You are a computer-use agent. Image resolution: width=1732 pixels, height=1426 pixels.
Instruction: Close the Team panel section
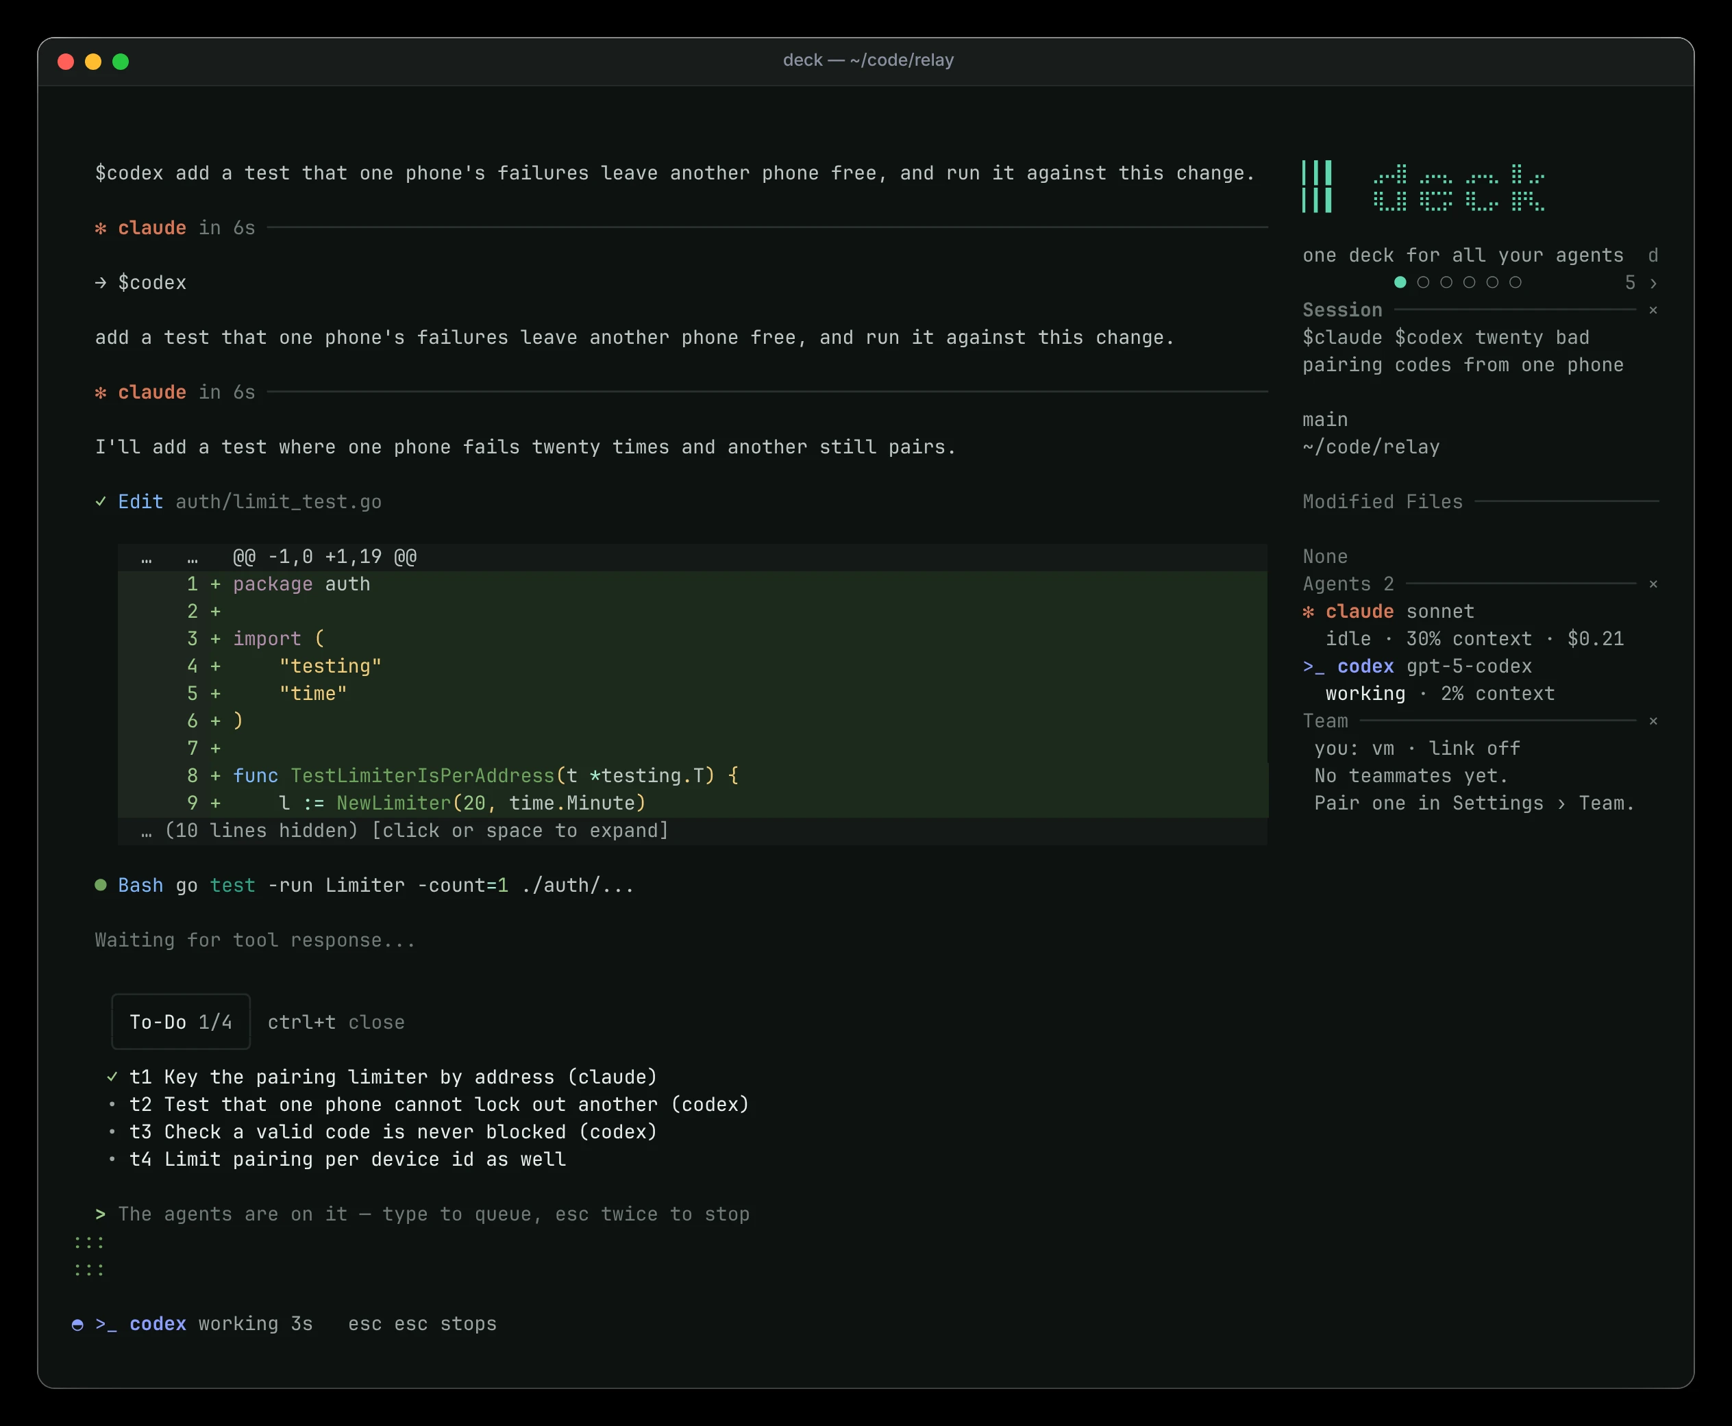(1653, 722)
